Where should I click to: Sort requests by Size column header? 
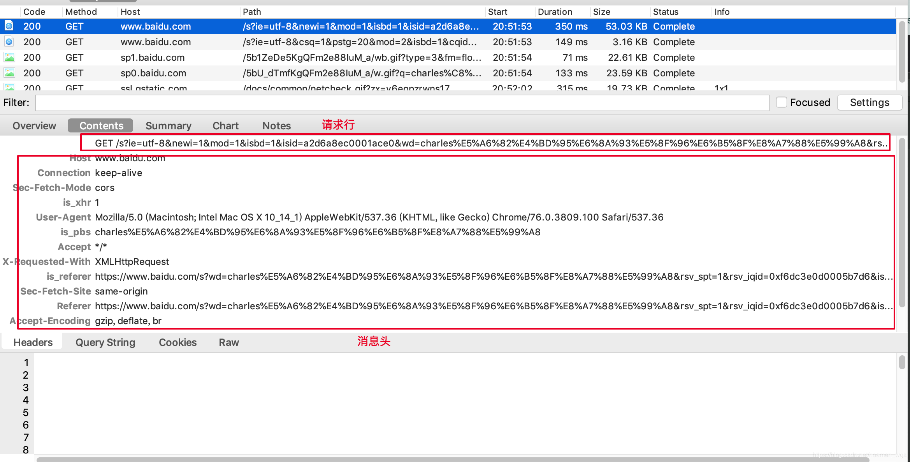point(601,12)
